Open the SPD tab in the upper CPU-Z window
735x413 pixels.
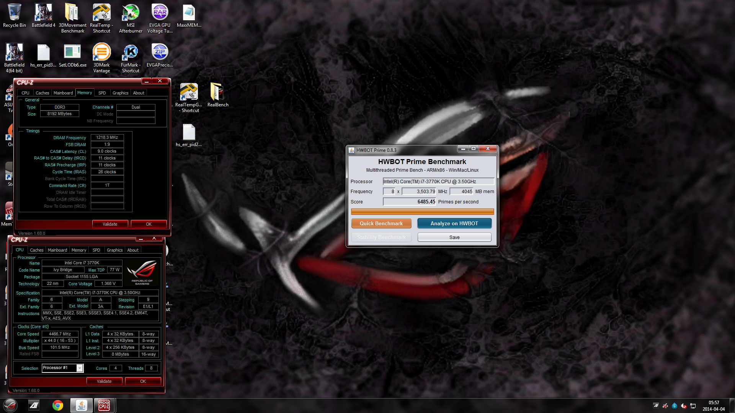coord(102,93)
